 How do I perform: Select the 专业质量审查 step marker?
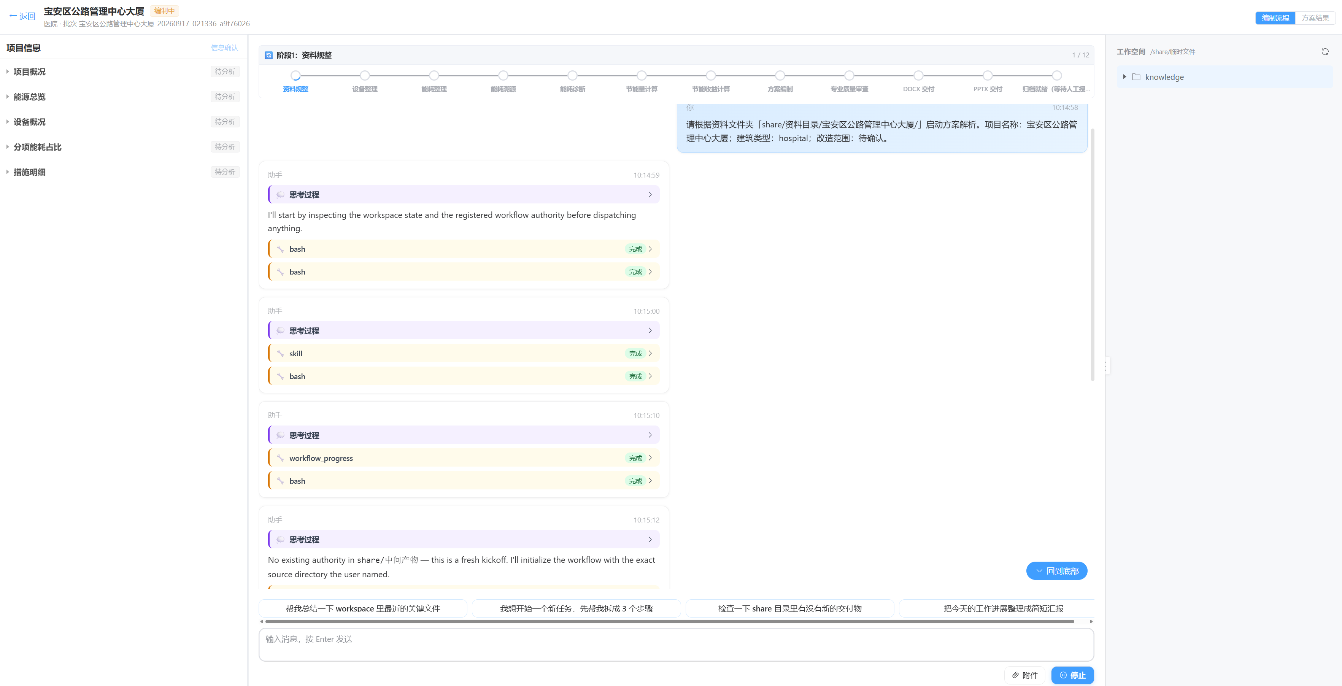click(x=849, y=76)
